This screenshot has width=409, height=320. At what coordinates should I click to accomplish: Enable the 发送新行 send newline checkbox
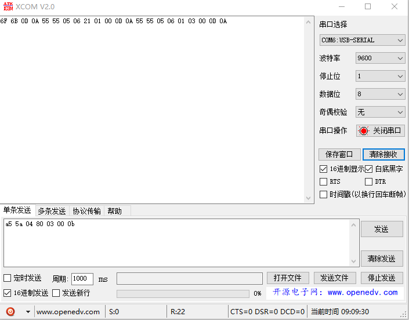coord(56,293)
